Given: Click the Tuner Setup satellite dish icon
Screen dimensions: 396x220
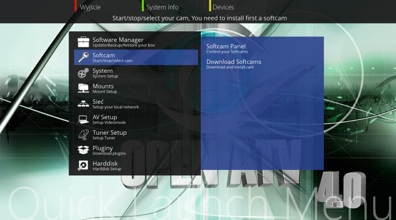Looking at the screenshot, I should (x=84, y=135).
